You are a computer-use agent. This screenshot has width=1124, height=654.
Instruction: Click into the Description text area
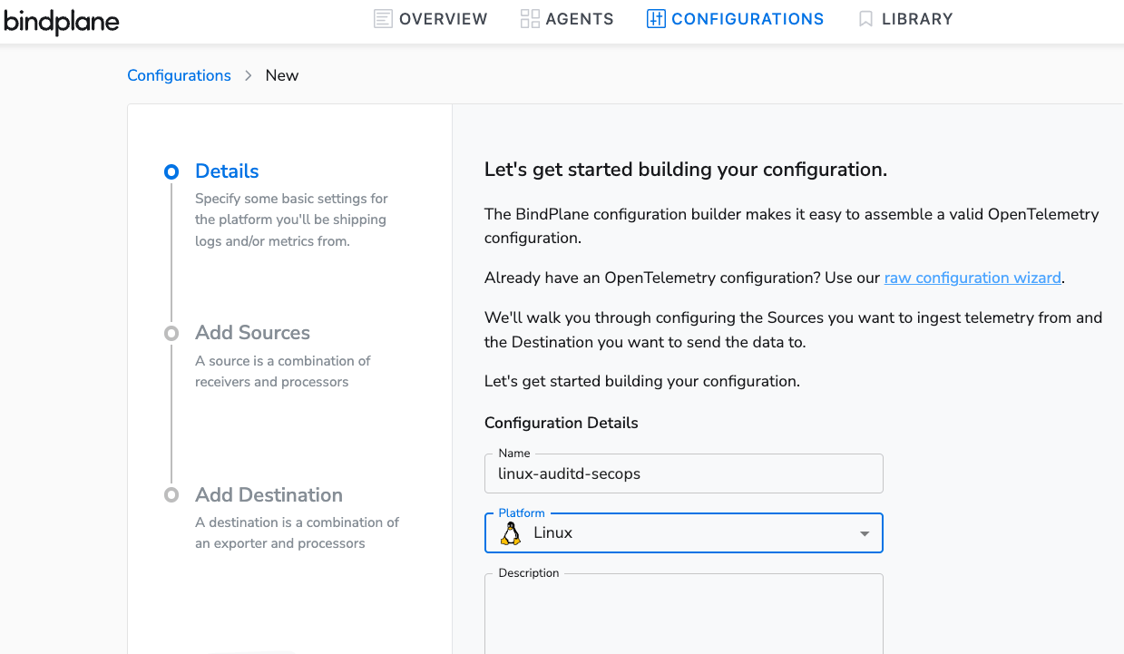(684, 614)
